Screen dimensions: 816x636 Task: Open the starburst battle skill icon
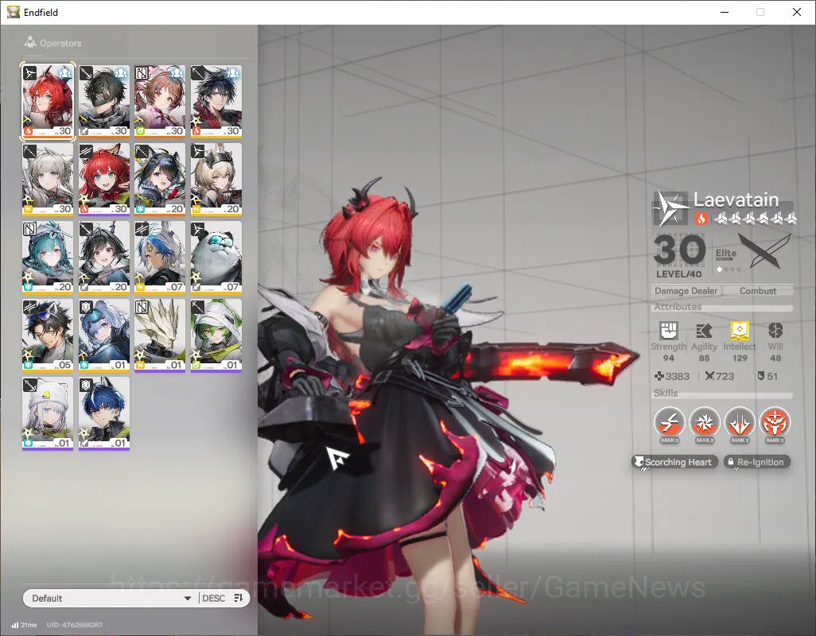(705, 422)
